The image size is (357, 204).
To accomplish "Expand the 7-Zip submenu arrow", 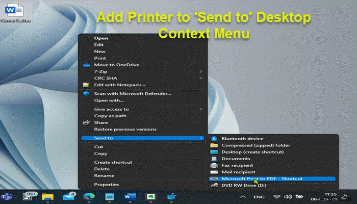I will [x=200, y=71].
